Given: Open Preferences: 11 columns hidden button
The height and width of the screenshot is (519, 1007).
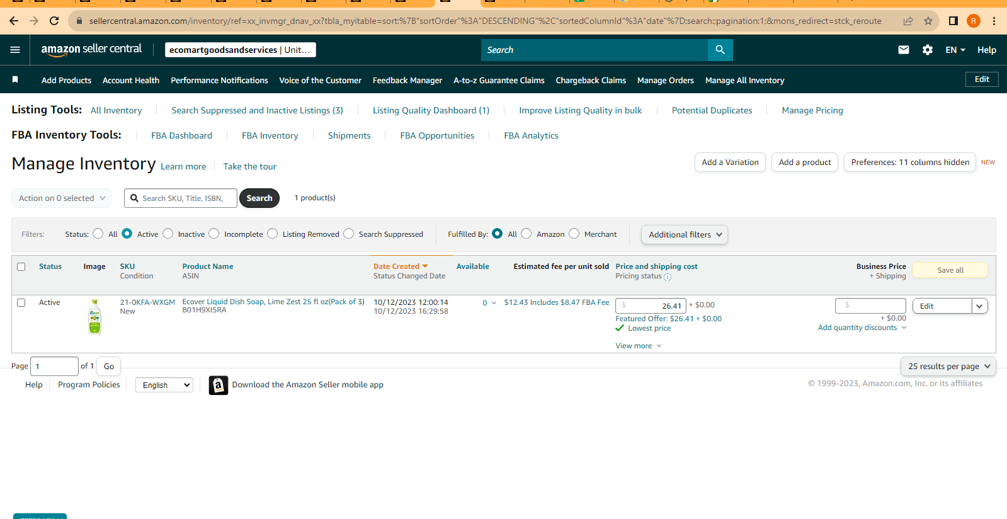Looking at the screenshot, I should (910, 163).
